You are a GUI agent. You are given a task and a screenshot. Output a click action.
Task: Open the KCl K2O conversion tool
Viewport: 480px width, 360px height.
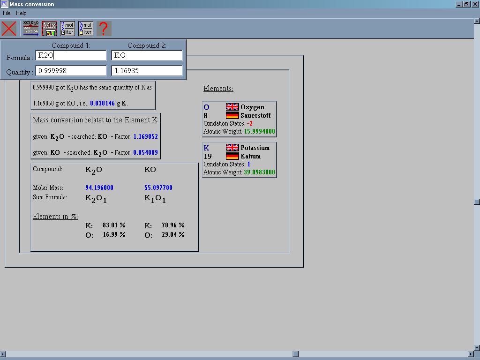[x=31, y=29]
